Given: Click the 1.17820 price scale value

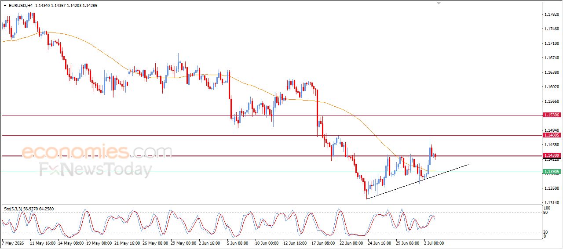Looking at the screenshot, I should 551,14.
